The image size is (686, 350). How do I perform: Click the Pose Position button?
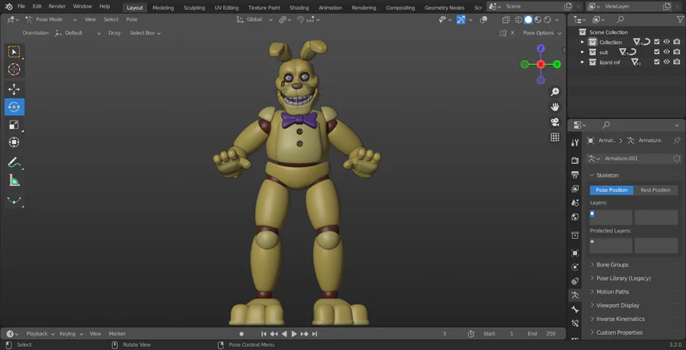(611, 190)
